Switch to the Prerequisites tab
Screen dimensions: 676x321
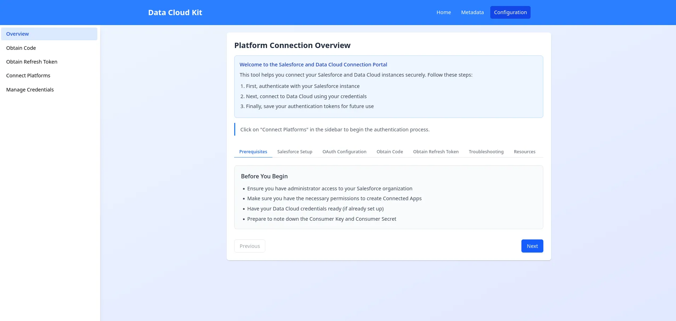click(253, 152)
